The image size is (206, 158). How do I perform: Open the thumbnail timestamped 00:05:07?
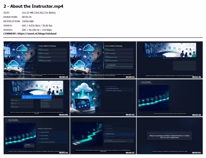click(x=170, y=136)
